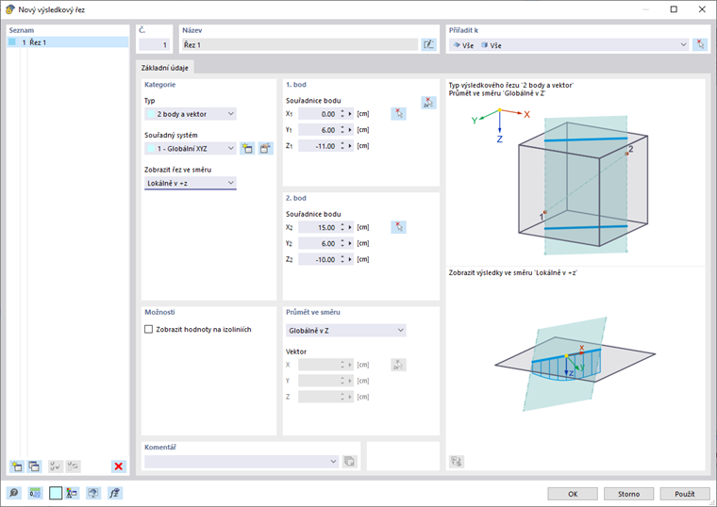Viewport: 717px width, 507px height.
Task: Open units and decimal places icon 0.00
Action: [35, 493]
